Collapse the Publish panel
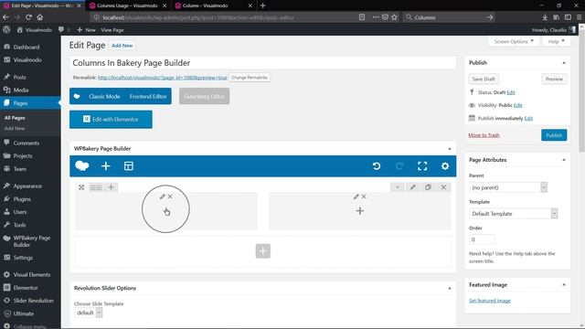Screen dimensions: 585x329 tap(564, 63)
